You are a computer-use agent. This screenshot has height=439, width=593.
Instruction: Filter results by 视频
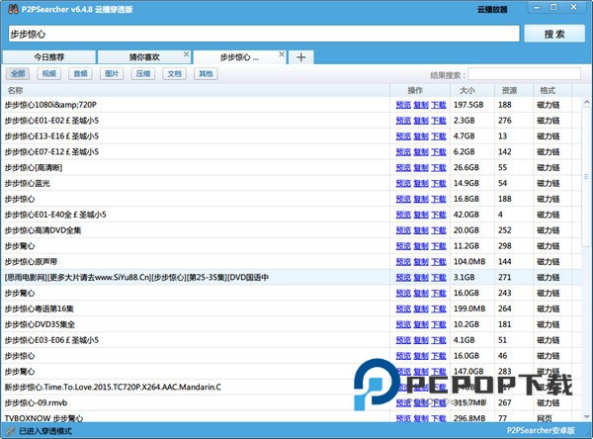pyautogui.click(x=49, y=73)
